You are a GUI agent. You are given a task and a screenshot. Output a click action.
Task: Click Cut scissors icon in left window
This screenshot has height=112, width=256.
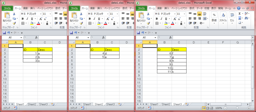[14, 14]
